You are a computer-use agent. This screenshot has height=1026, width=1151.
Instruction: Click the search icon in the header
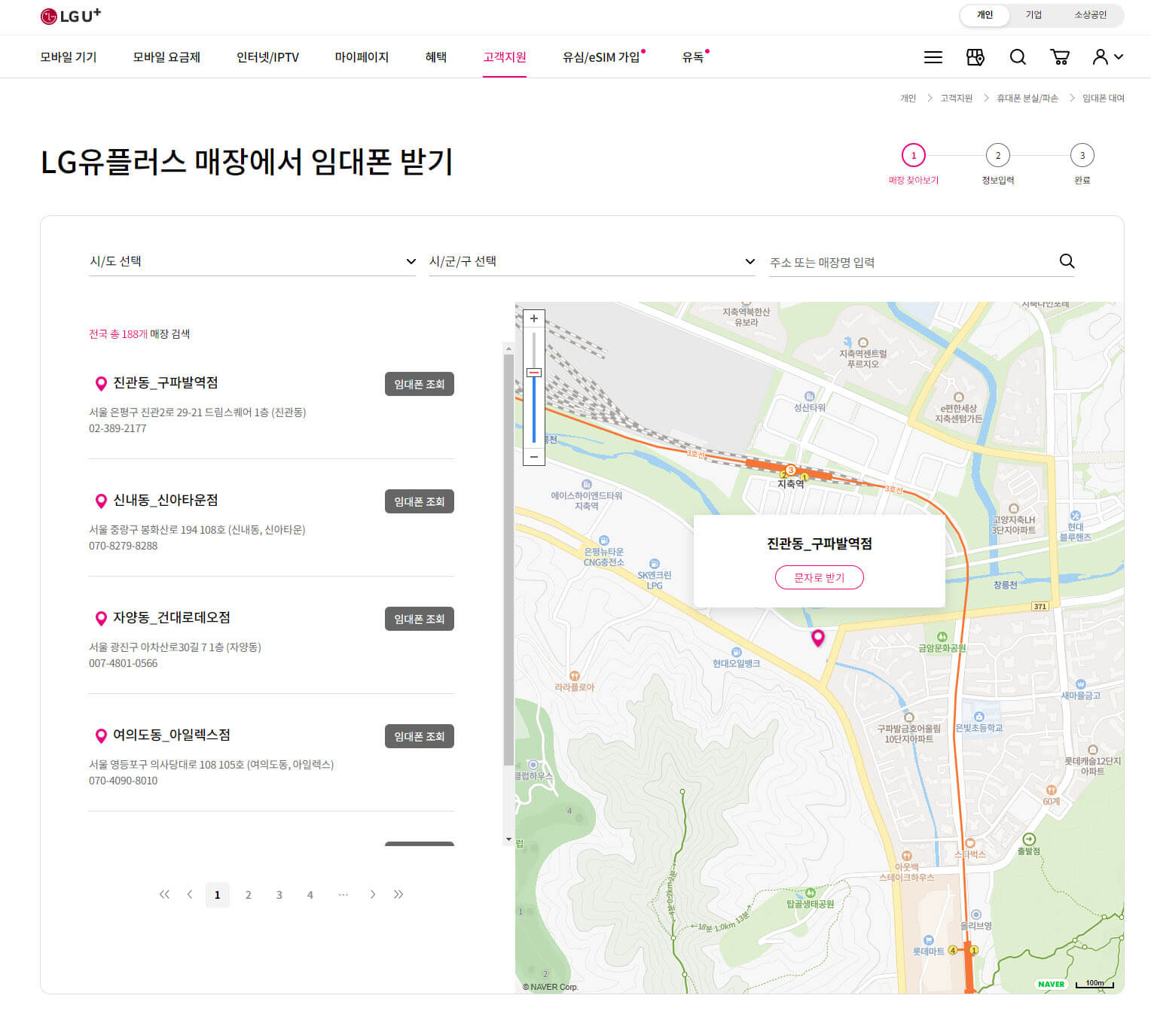[x=1018, y=56]
